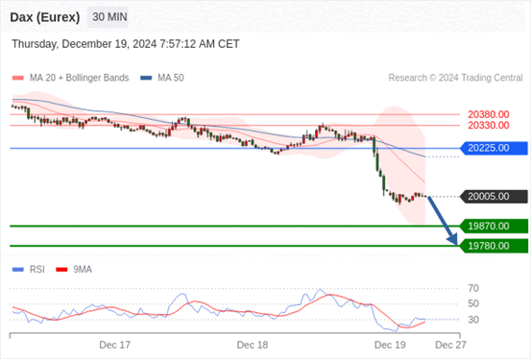
Task: Click the blue RSI legend swatch
Action: click(18, 270)
